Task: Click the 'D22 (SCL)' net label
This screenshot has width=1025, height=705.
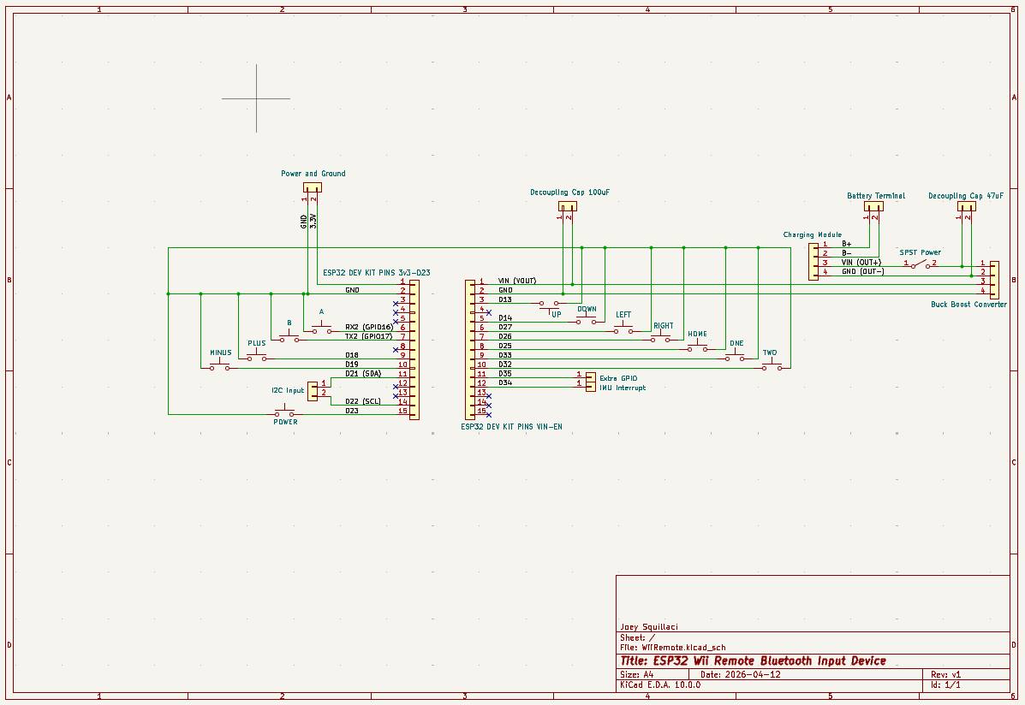Action: [363, 401]
